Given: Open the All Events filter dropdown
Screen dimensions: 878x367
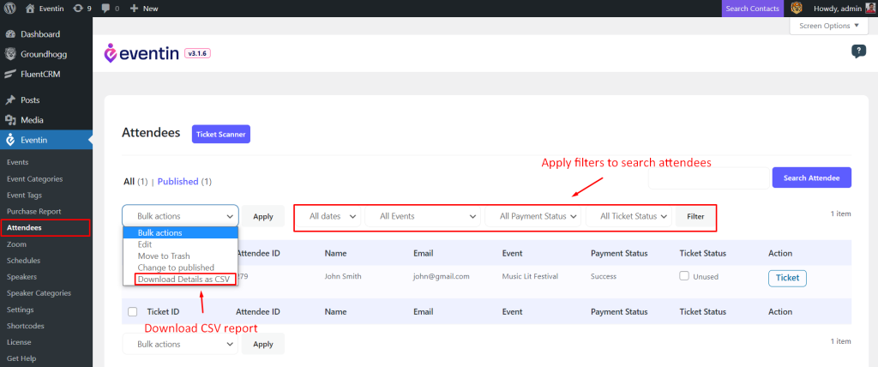Looking at the screenshot, I should tap(423, 216).
